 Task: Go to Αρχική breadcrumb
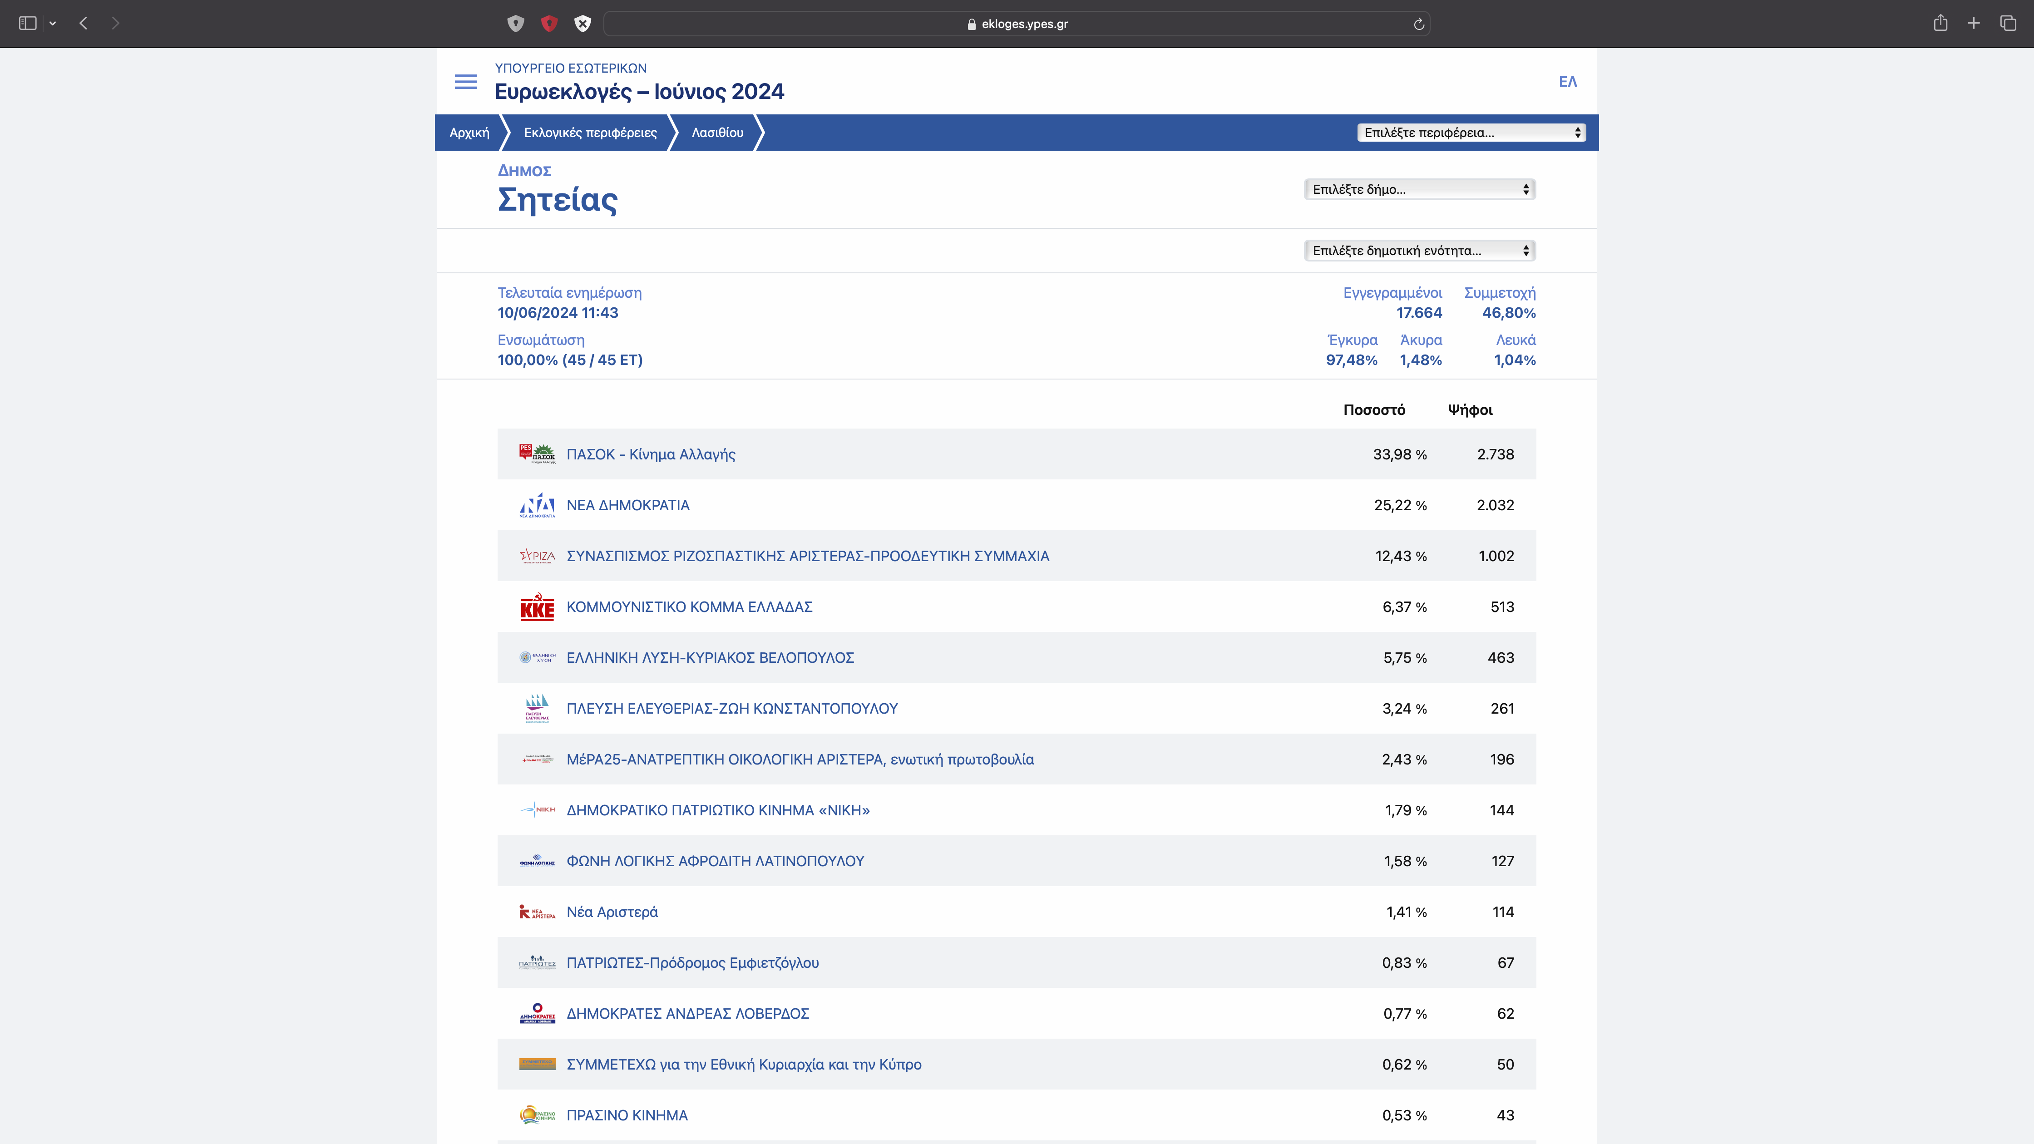tap(469, 133)
